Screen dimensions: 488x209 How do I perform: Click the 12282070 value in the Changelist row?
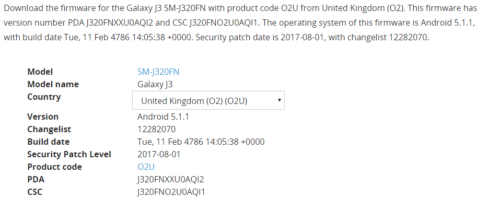(156, 129)
